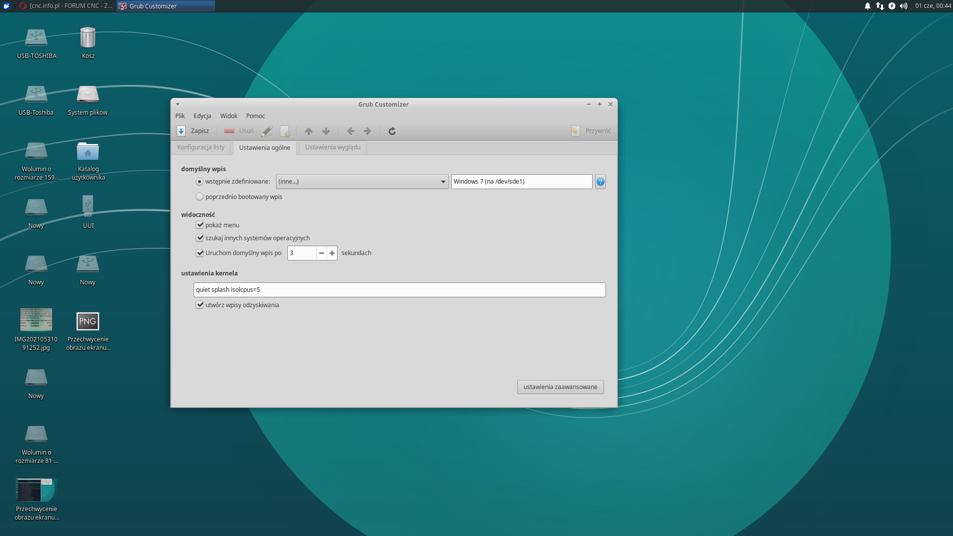Click the power manager tray icon

[892, 6]
